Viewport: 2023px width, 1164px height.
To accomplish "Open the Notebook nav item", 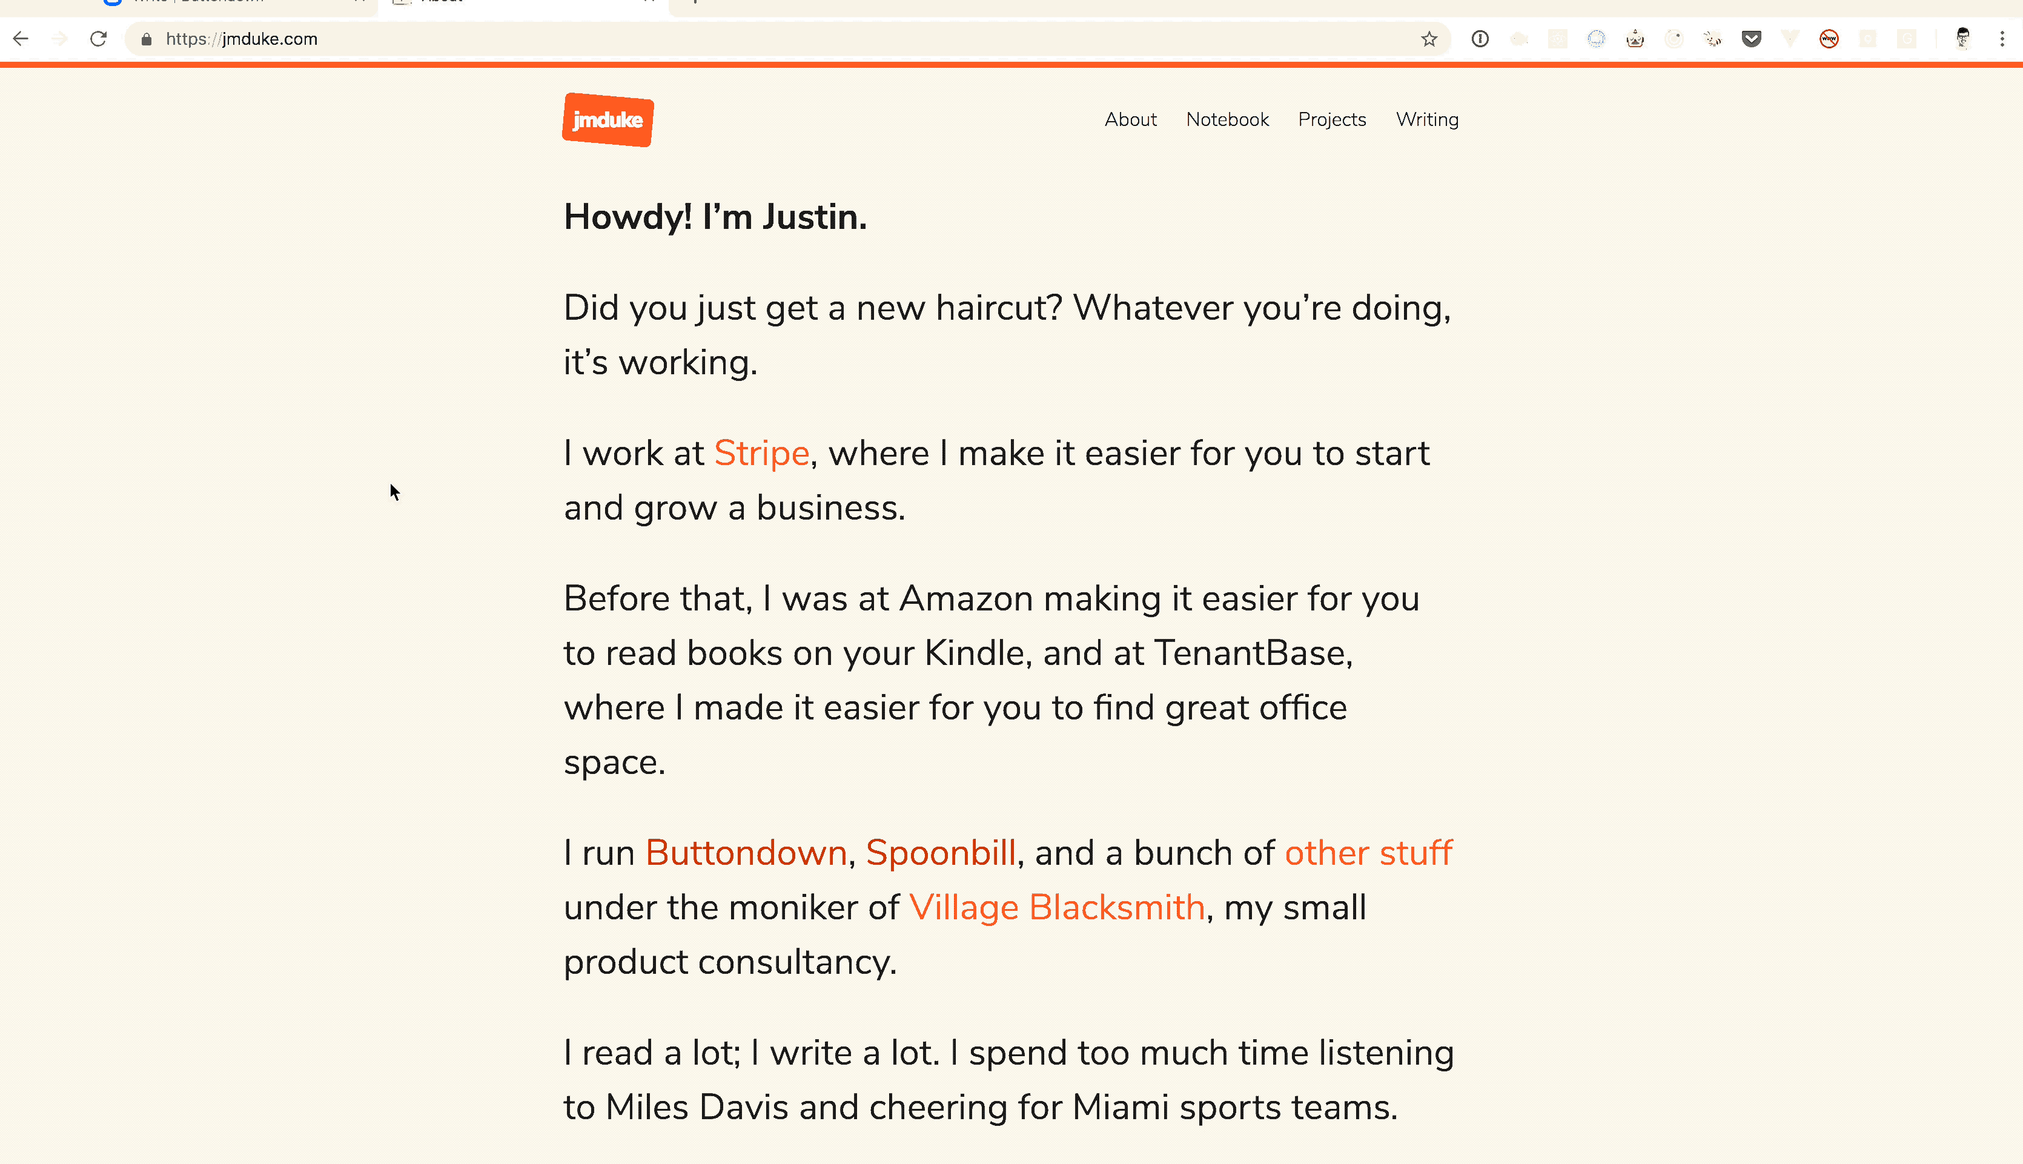I will pos(1227,120).
